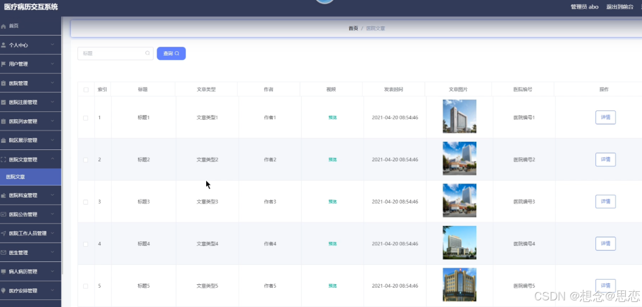Screen dimensions: 642x307
Task: Click 预览 video link in 标题5 row
Action: (332, 286)
